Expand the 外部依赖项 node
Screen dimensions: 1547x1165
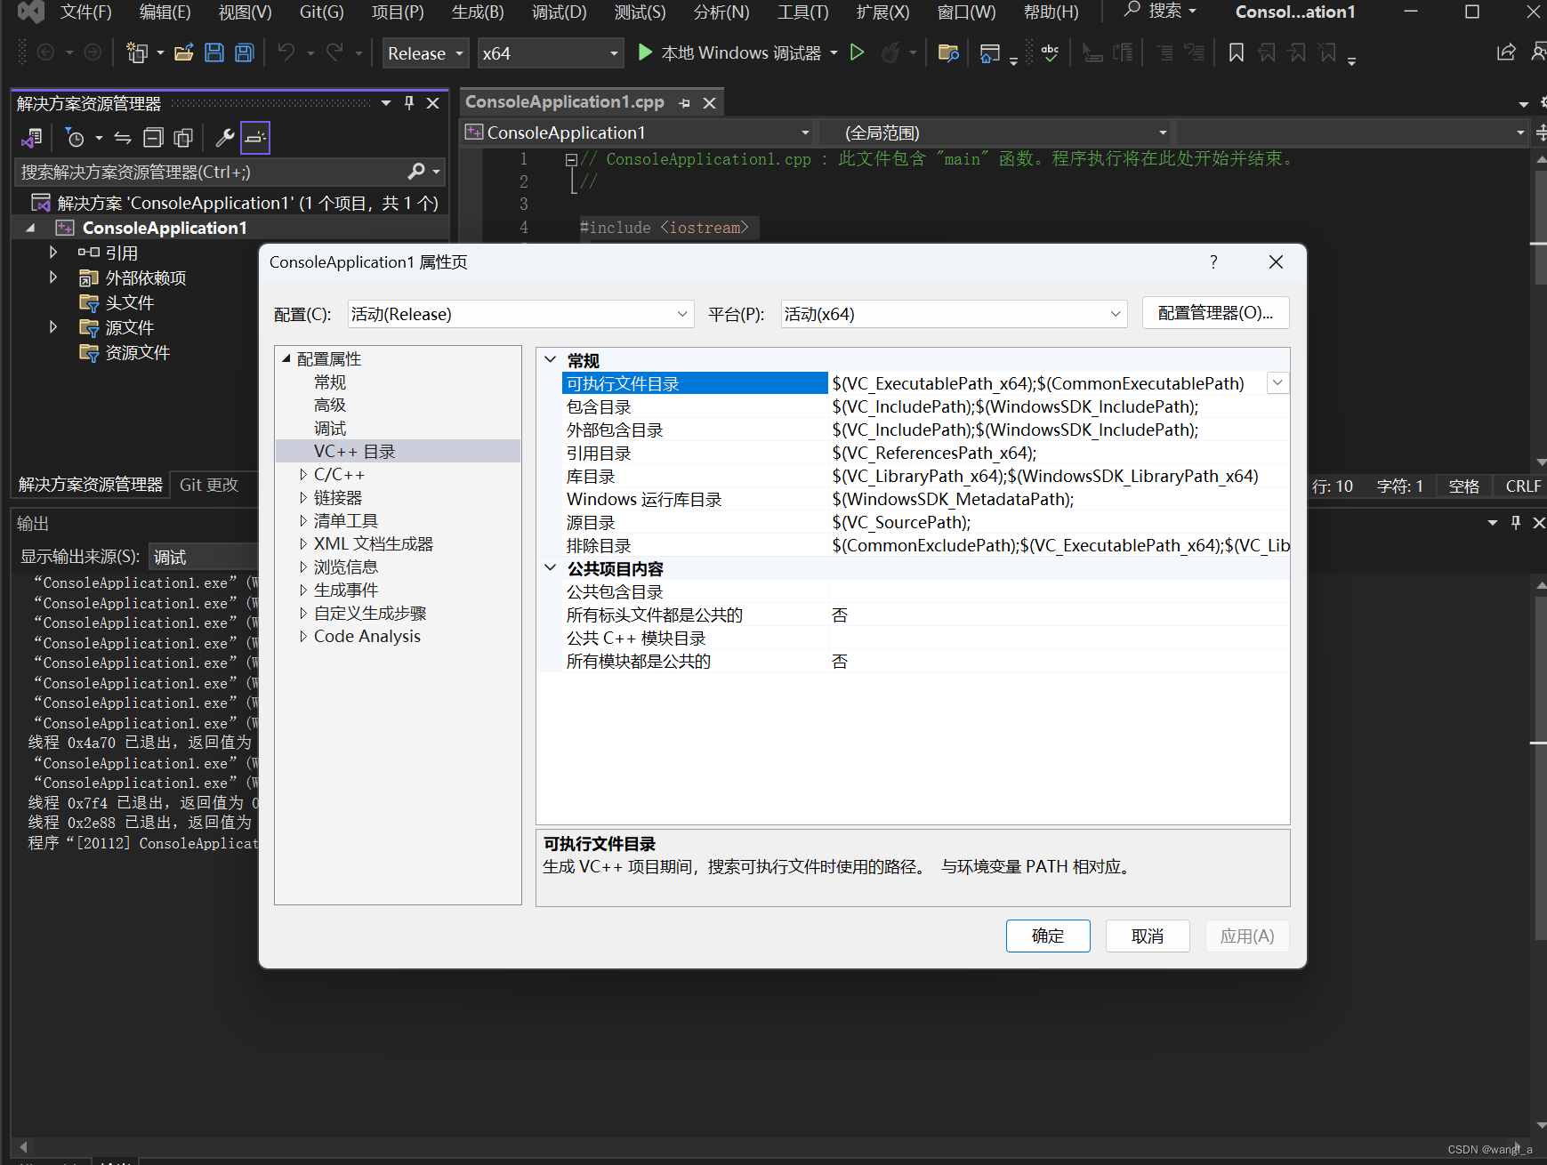53,277
